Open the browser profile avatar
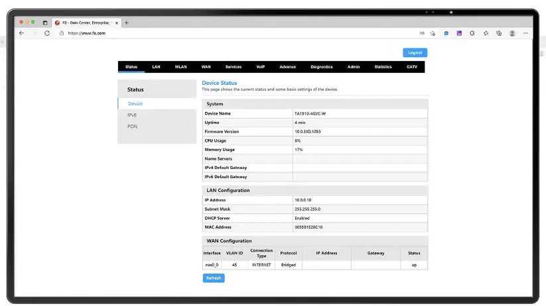 coord(512,33)
